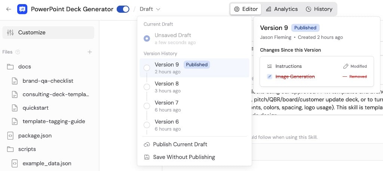Click the Editor gear icon

[x=236, y=9]
